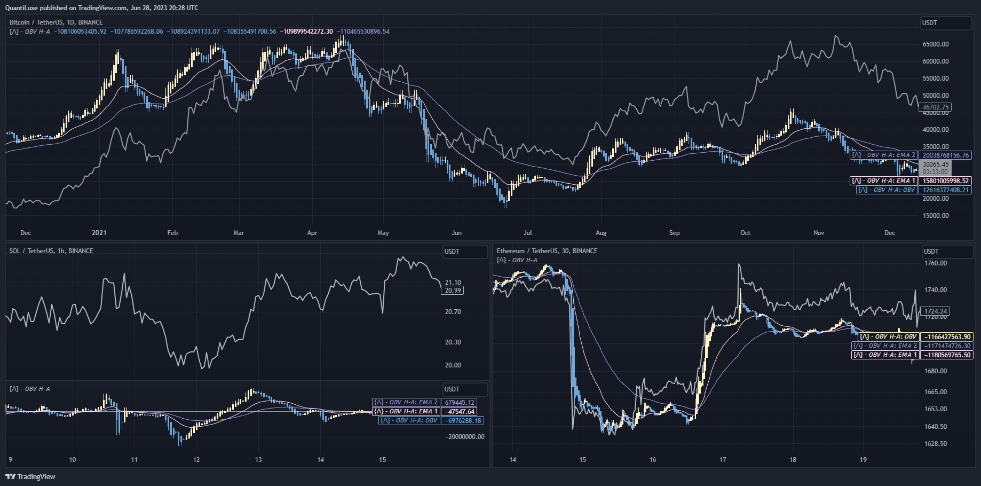
Task: Click the -107786592268.06 indicator value
Action: (137, 32)
